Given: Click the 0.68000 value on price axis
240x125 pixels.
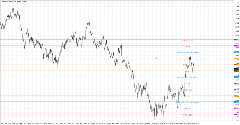Looking at the screenshot, I should pos(237,56).
